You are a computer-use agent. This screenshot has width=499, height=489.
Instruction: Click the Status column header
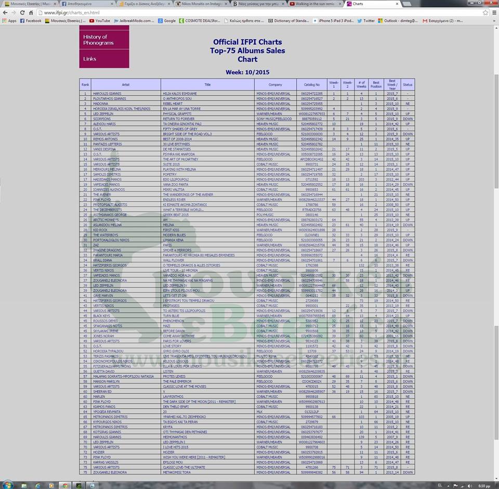[x=408, y=85]
